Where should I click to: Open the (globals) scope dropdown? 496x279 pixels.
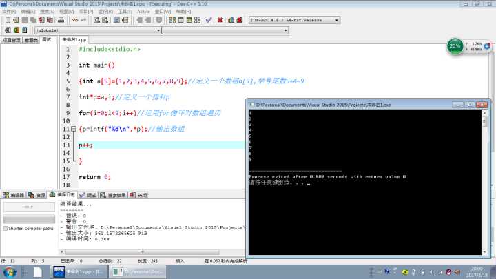tap(98, 30)
